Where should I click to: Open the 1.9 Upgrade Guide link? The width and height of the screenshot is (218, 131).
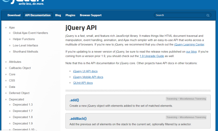pyautogui.click(x=152, y=56)
